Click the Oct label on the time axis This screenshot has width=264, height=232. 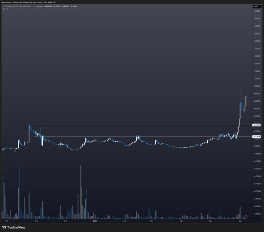click(7, 221)
